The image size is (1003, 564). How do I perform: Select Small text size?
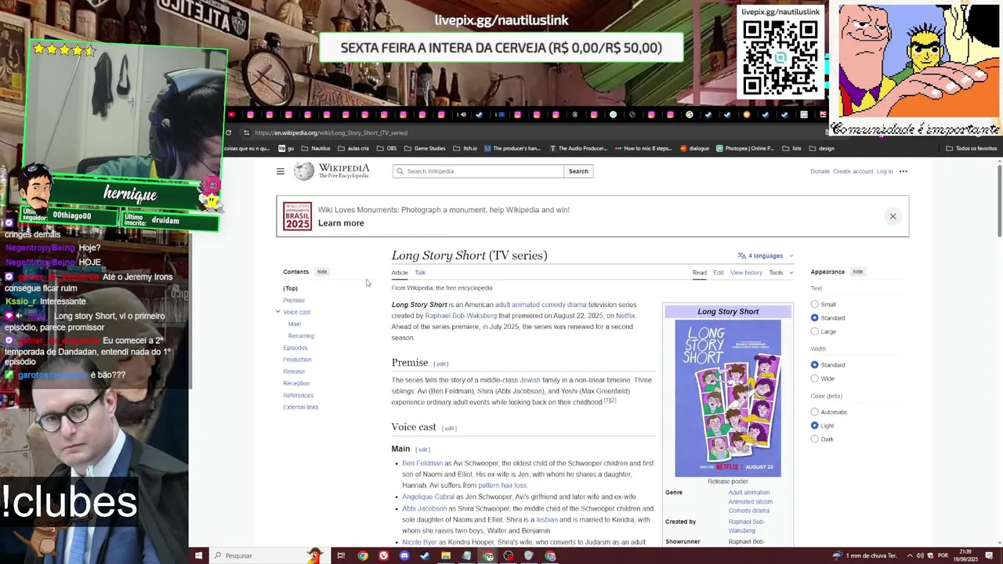[x=815, y=304]
